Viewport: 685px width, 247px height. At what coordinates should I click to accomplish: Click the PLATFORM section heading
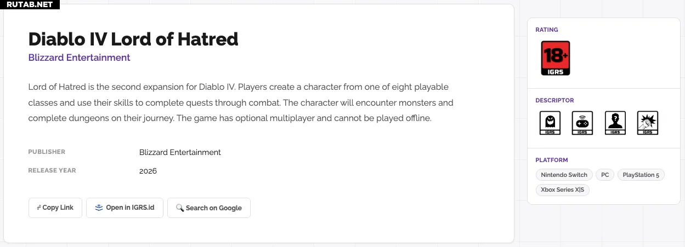(551, 160)
